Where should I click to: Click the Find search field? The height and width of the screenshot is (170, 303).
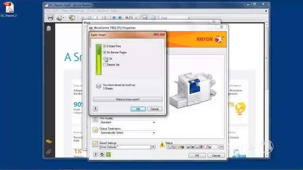click(x=174, y=18)
